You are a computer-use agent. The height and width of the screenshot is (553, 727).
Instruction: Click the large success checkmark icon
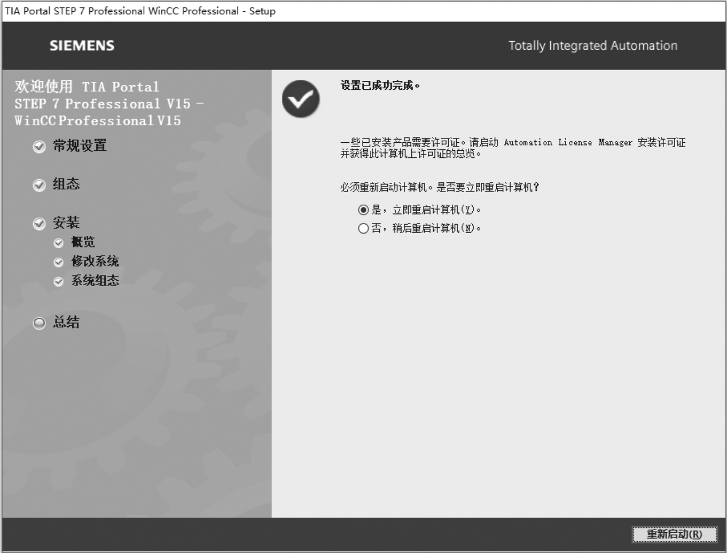301,99
